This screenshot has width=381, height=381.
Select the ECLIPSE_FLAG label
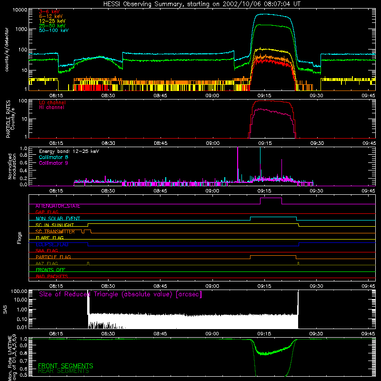pos(52,244)
